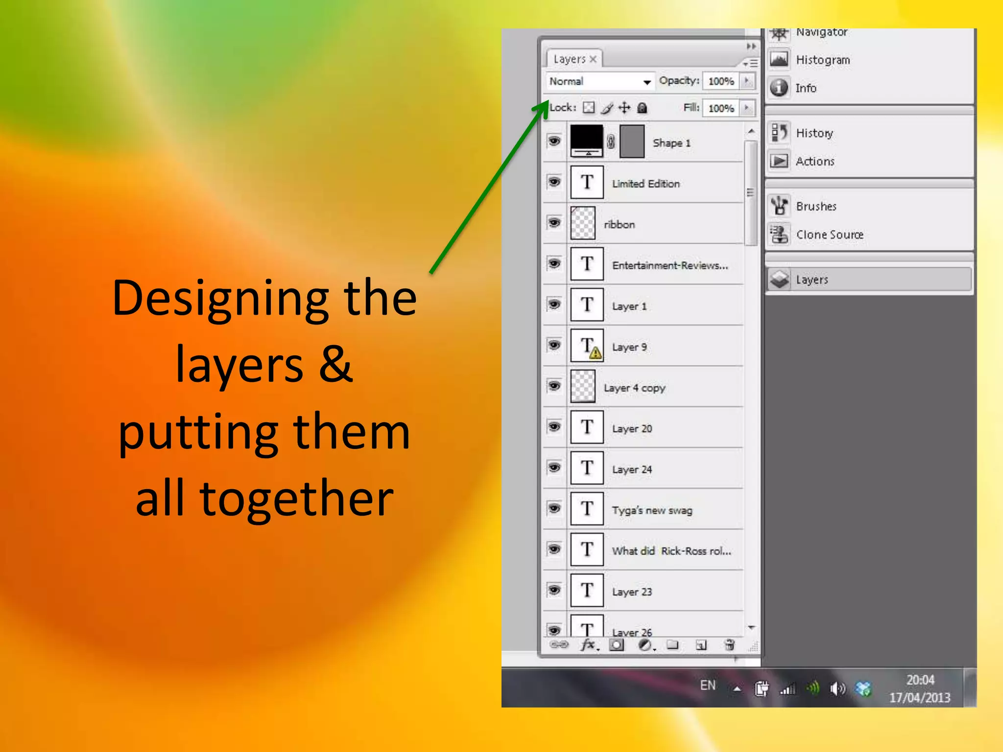Open the History panel icon
This screenshot has height=752, width=1003.
pos(779,133)
